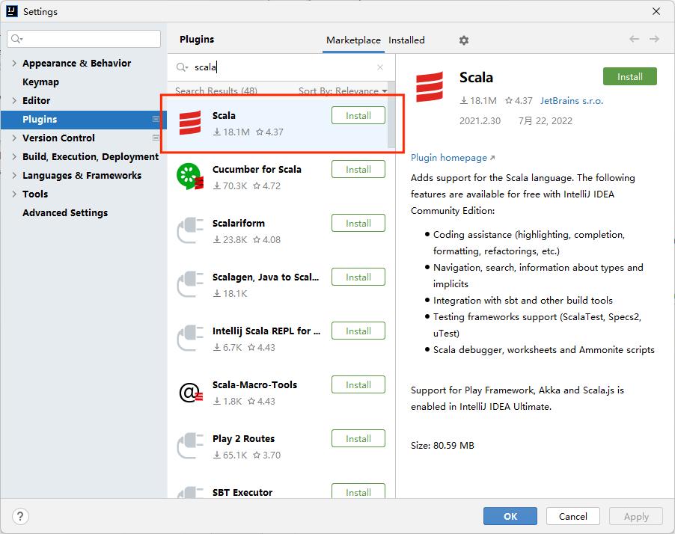675x534 pixels.
Task: Click the Scala-Macro-Tools at-sign icon
Action: 190,393
